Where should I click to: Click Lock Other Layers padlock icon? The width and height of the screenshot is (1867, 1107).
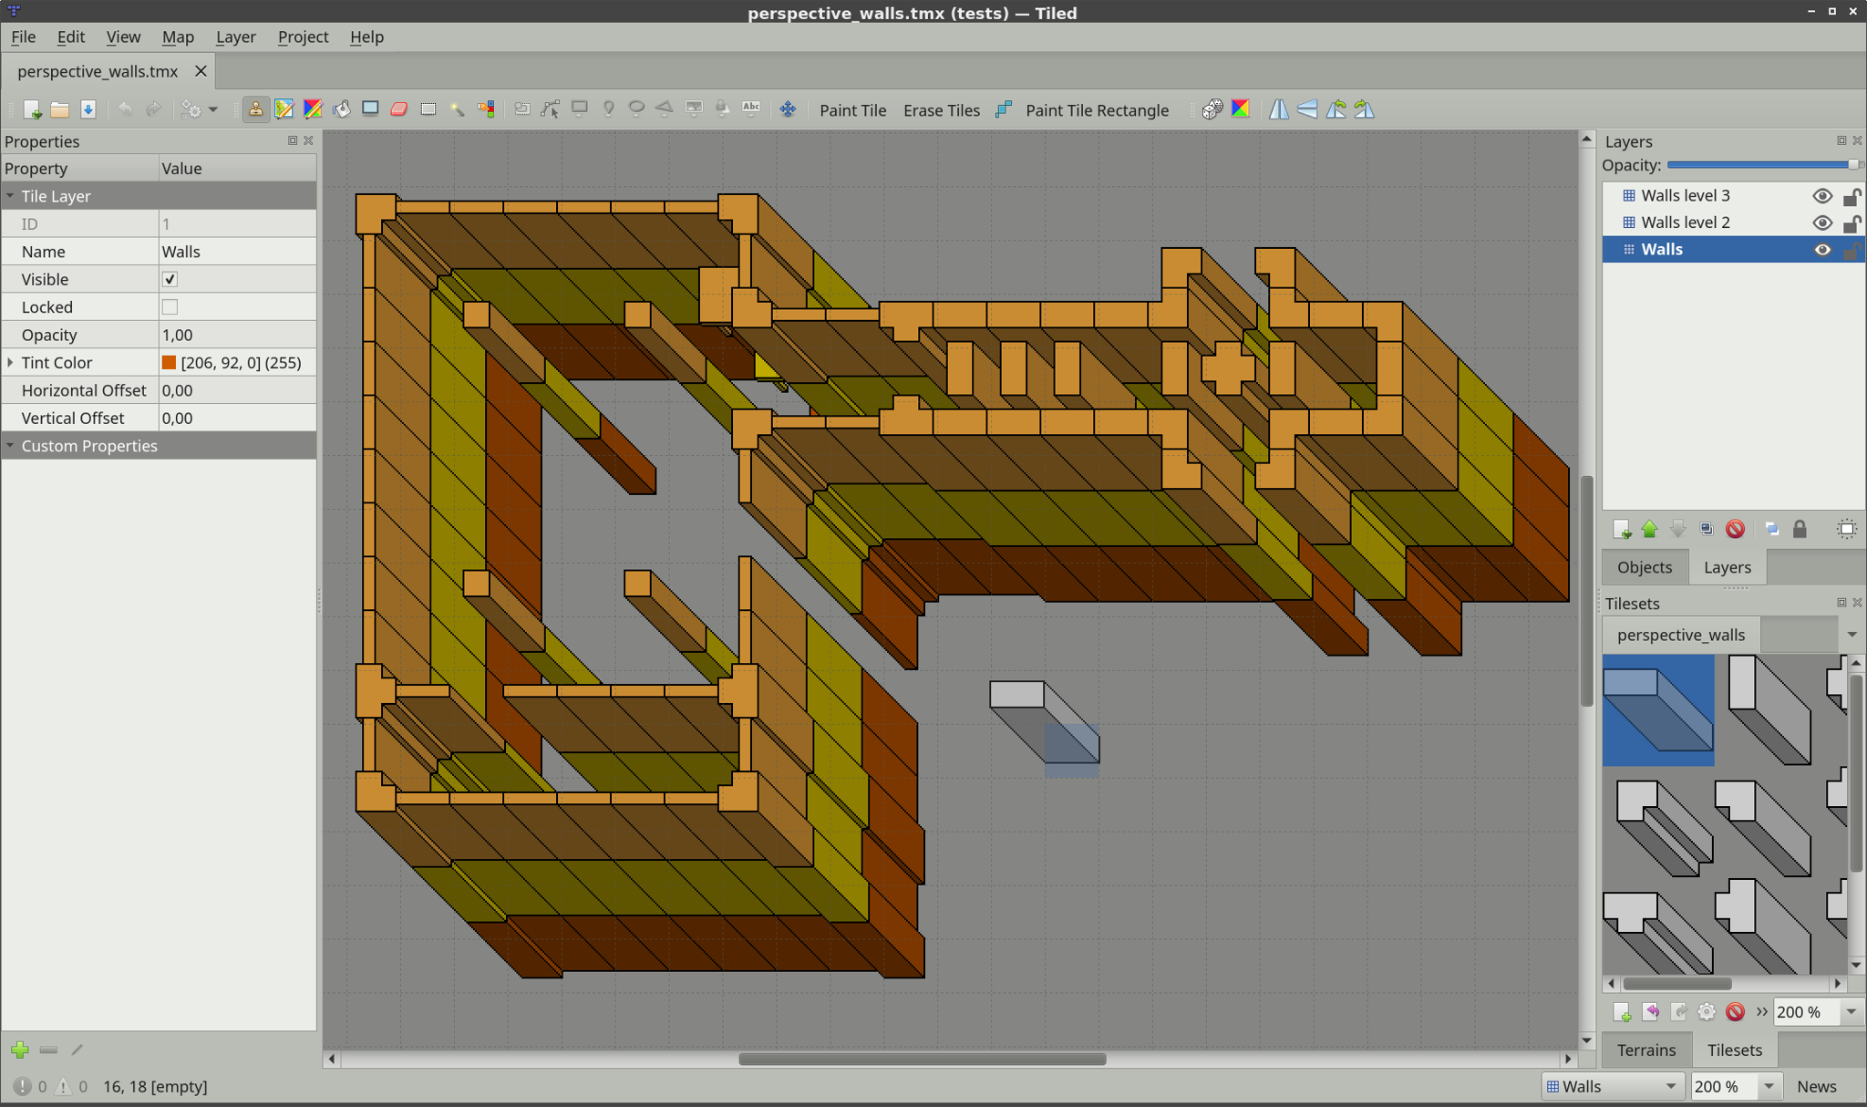pos(1800,529)
